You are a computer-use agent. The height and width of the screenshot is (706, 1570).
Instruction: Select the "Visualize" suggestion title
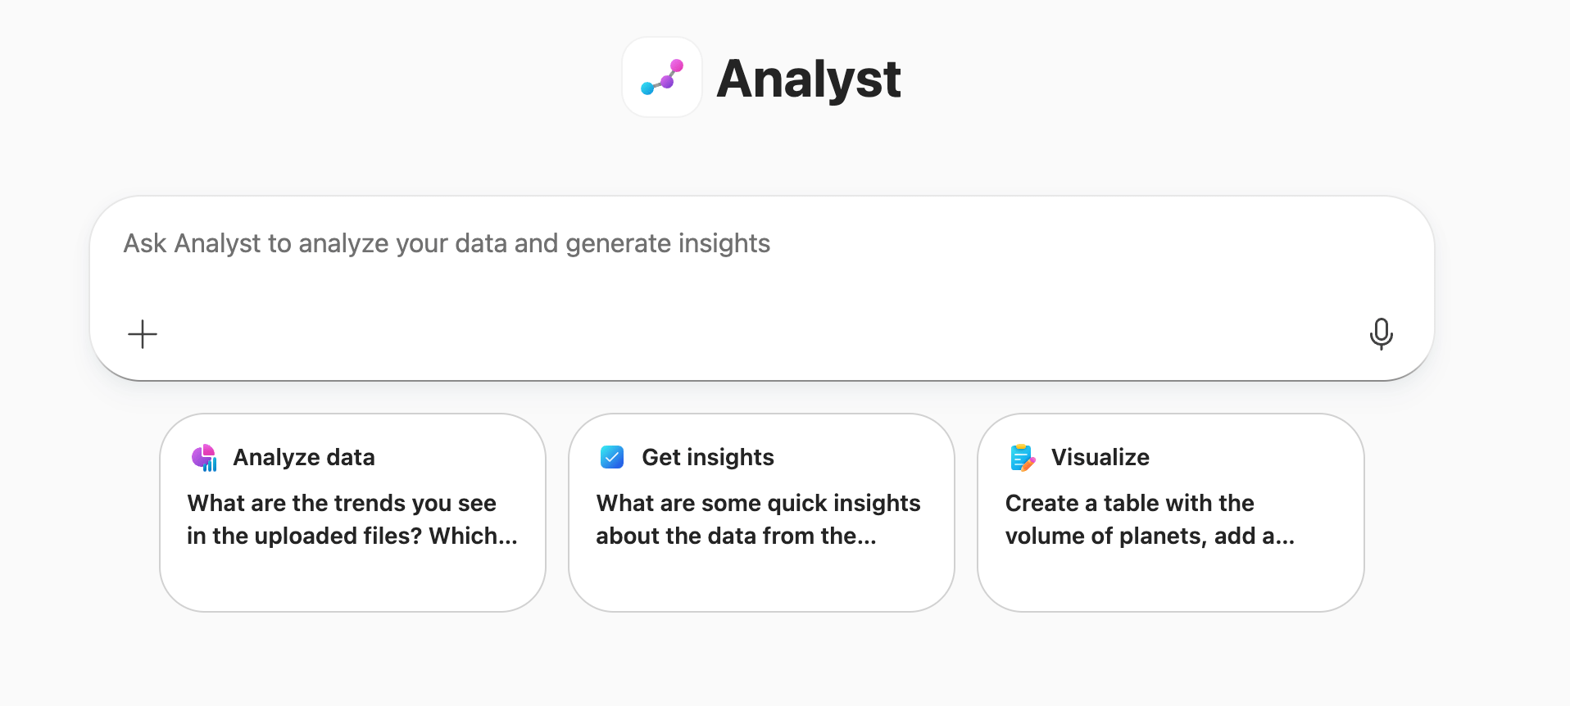pos(1100,457)
